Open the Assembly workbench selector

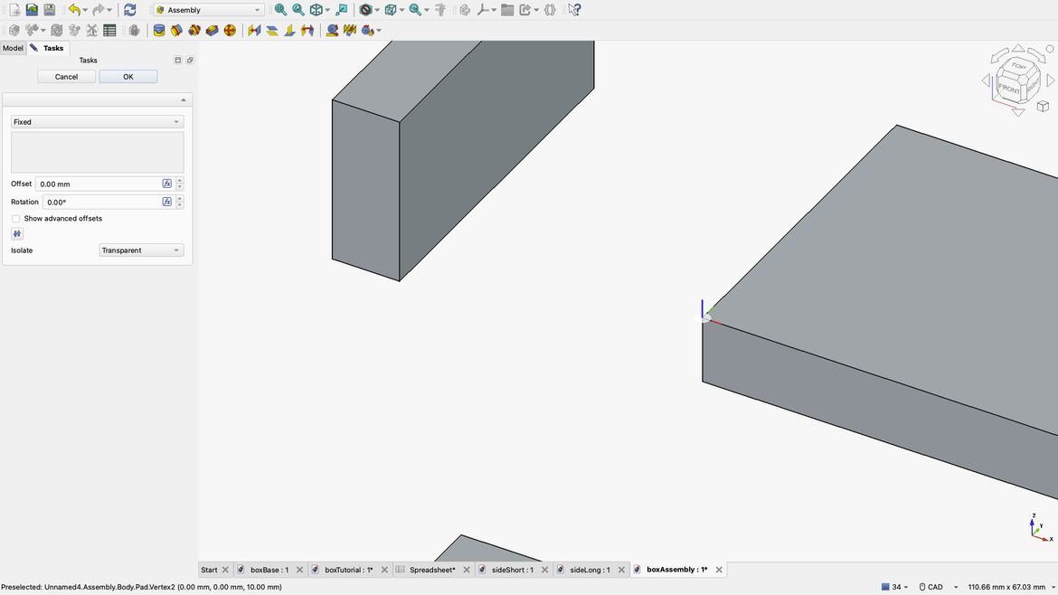[206, 9]
